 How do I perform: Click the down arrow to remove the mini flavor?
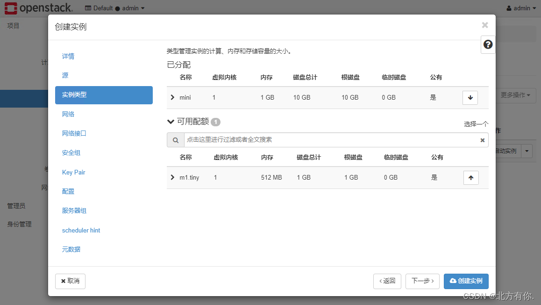pos(470,97)
